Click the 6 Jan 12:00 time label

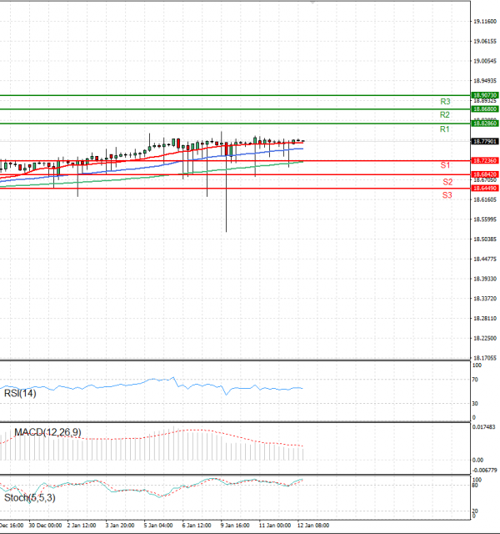point(197,526)
